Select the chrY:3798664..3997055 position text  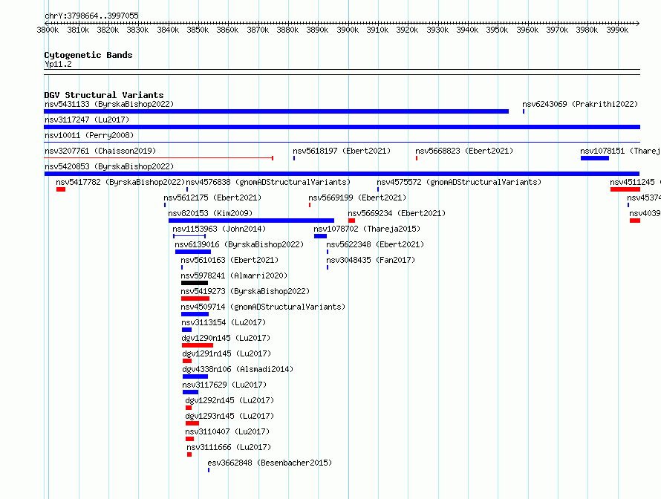tap(91, 16)
